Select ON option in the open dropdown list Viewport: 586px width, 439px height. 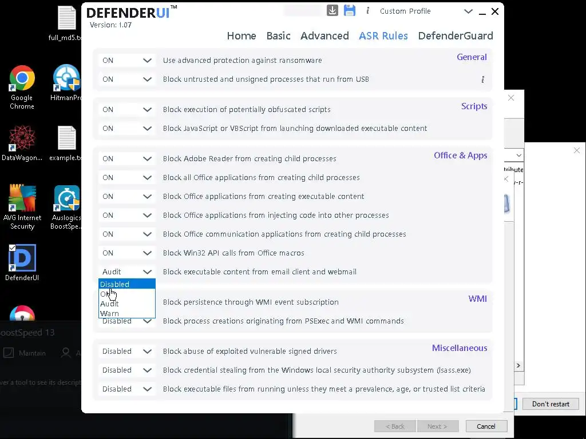coord(126,294)
